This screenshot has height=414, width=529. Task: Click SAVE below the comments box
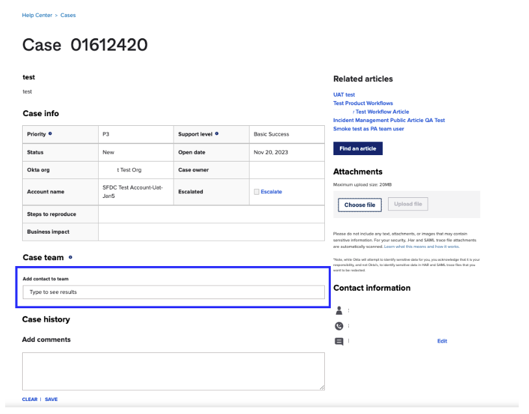click(x=51, y=399)
